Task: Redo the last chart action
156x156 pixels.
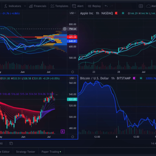Action: click(112, 6)
